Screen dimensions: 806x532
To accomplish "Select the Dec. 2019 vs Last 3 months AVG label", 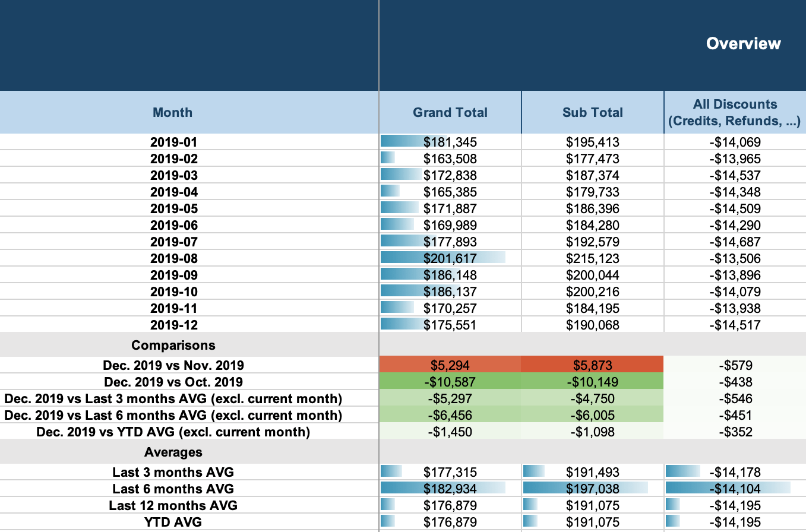I will pos(173,398).
